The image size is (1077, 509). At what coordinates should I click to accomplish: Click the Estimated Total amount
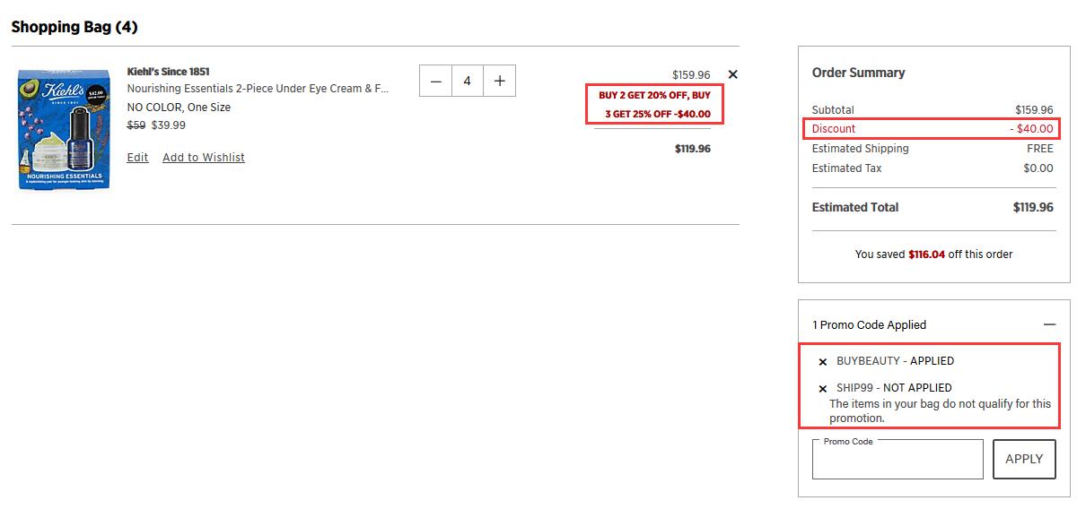1033,207
